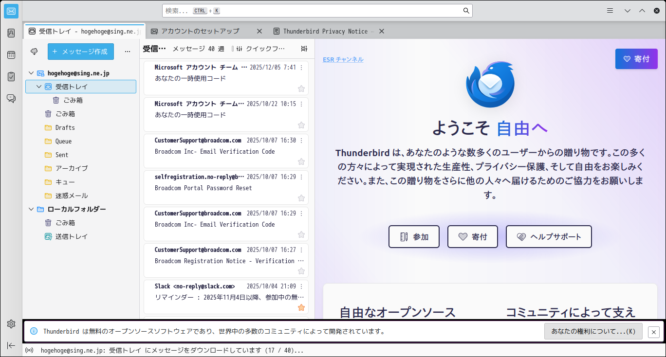The image size is (666, 357).
Task: Open the application menu hamburger icon
Action: [x=610, y=10]
